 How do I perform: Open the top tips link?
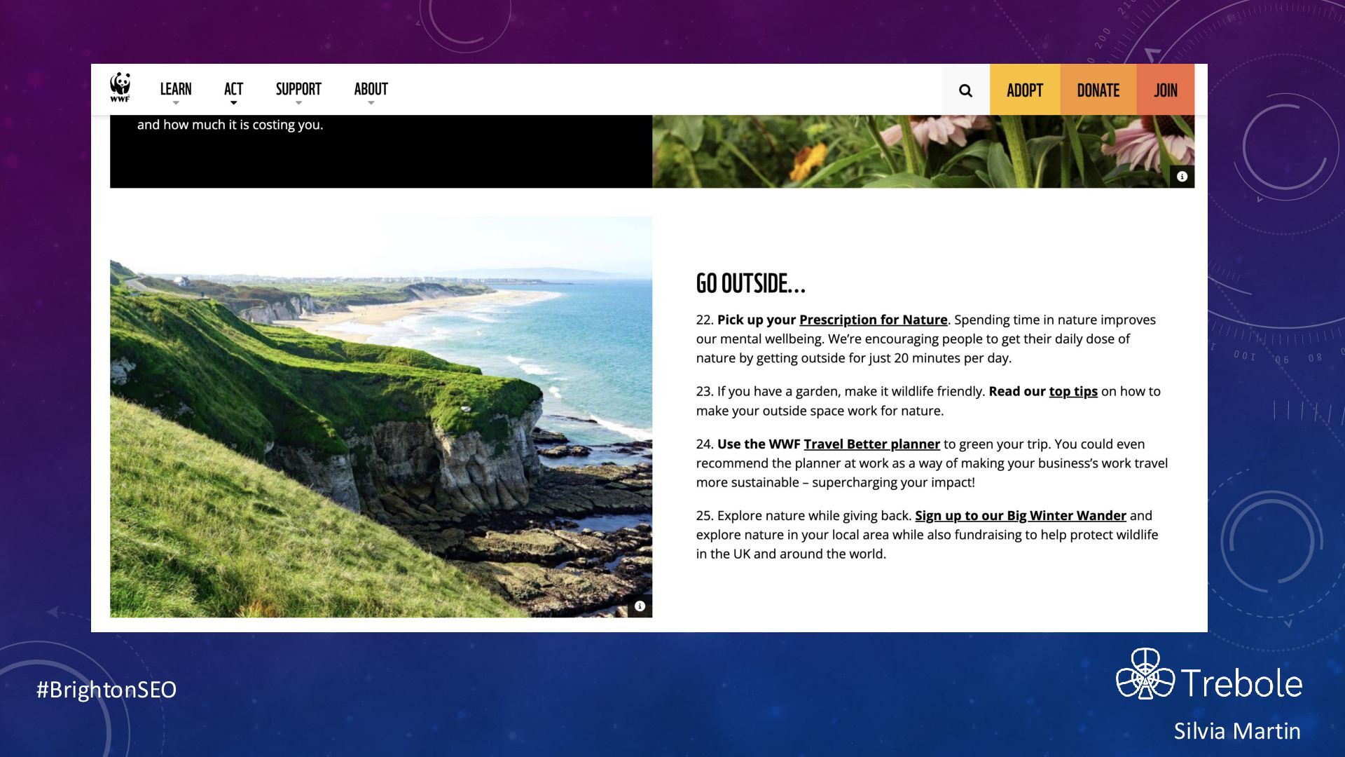(1072, 391)
